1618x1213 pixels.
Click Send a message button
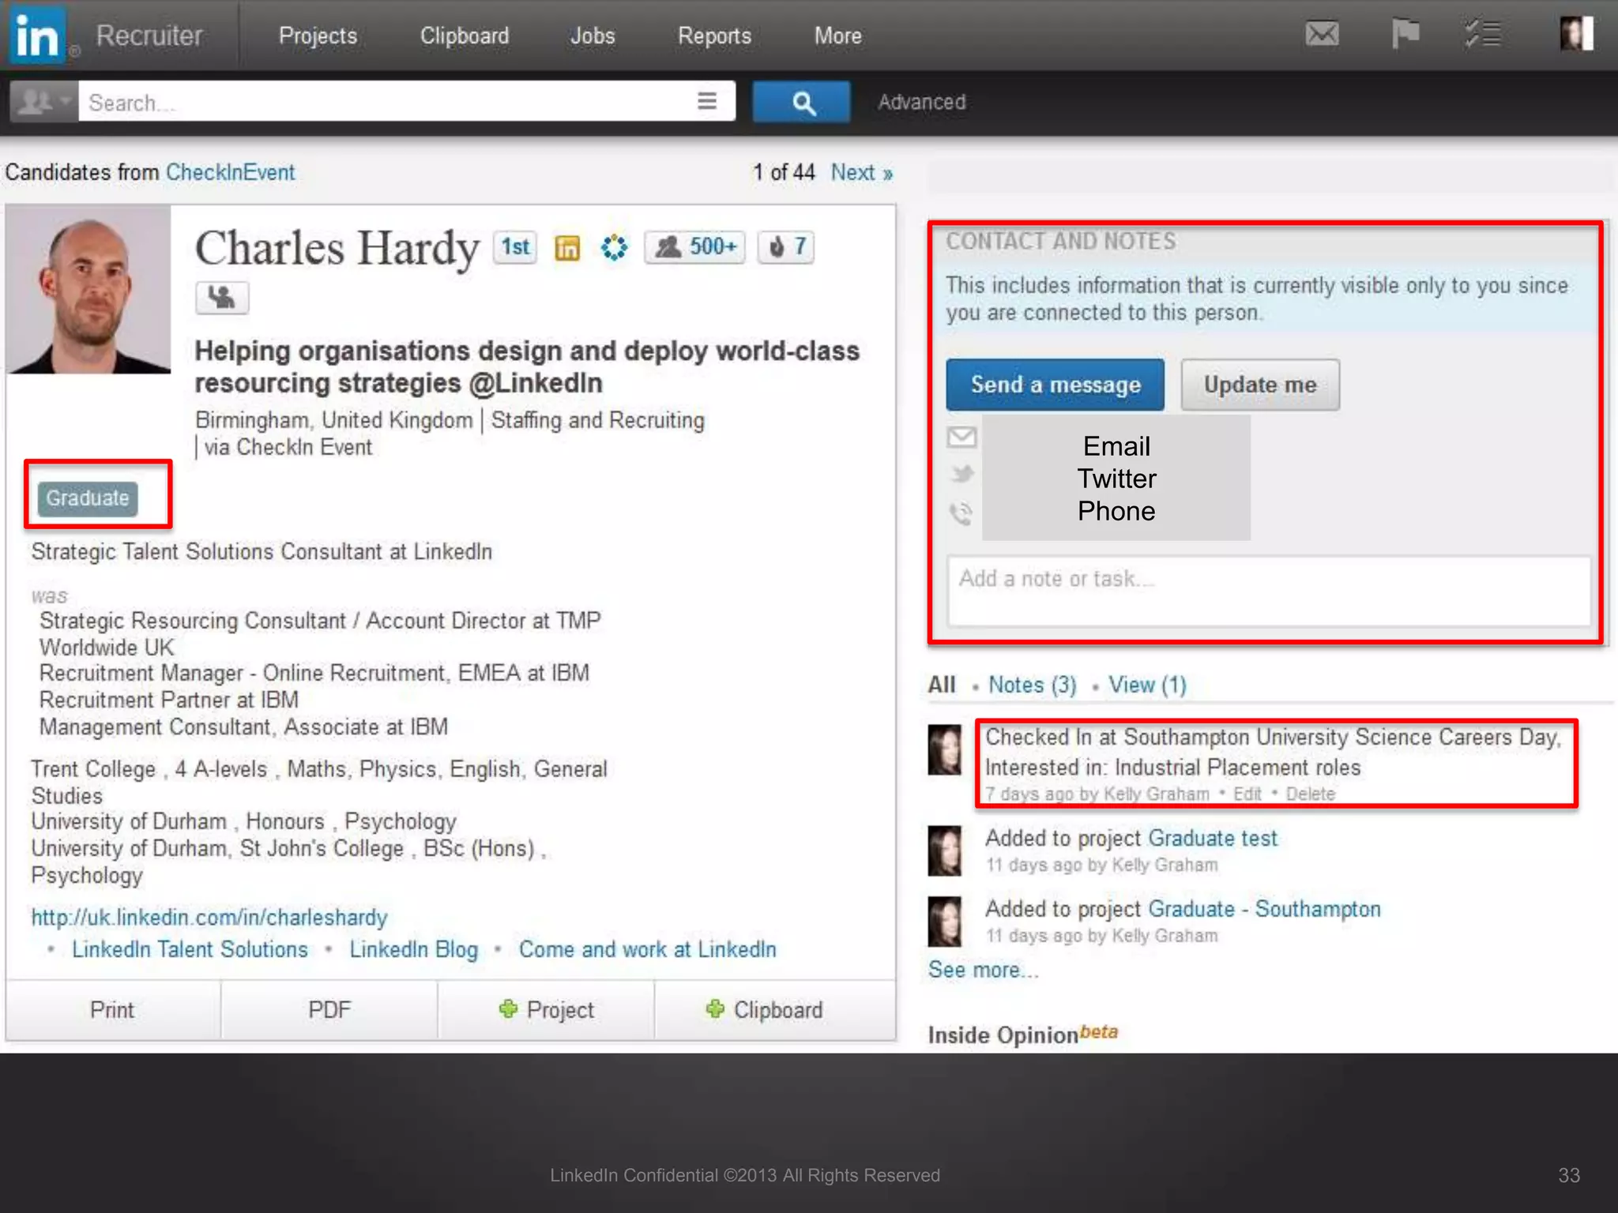[x=1055, y=385]
